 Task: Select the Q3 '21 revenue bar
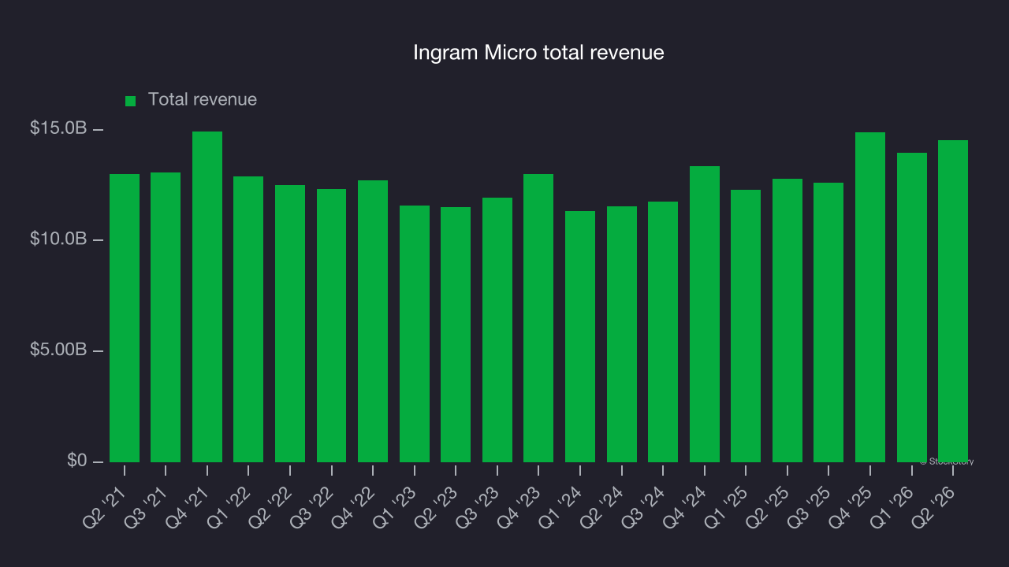point(166,317)
